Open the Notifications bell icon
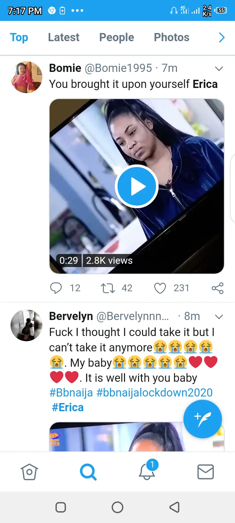This screenshot has width=235, height=523. [147, 472]
